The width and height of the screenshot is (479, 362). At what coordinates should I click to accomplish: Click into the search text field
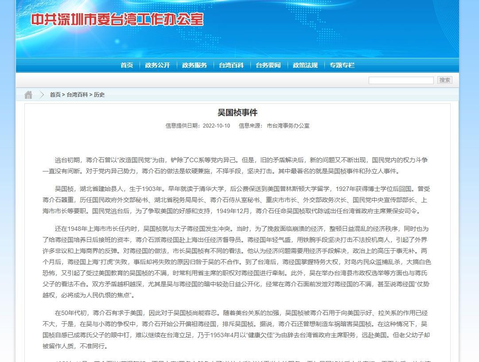tap(401, 80)
